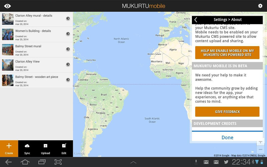Open the download notification icon
267x167 pixels.
click(196, 162)
